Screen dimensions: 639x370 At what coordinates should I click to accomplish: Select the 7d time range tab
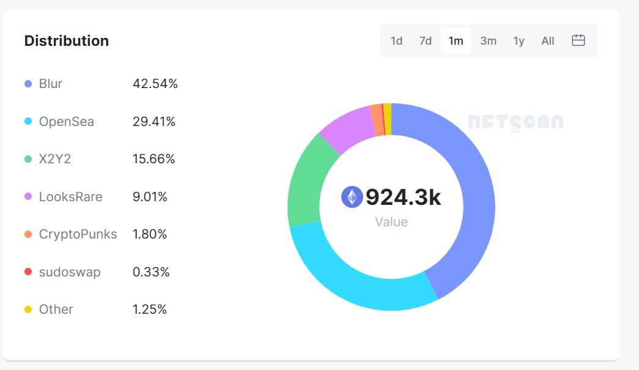pyautogui.click(x=425, y=41)
